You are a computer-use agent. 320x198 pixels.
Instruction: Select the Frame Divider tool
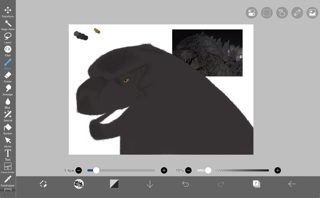8,168
